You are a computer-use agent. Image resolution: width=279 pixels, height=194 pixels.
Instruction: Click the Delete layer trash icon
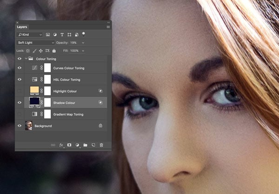101,145
